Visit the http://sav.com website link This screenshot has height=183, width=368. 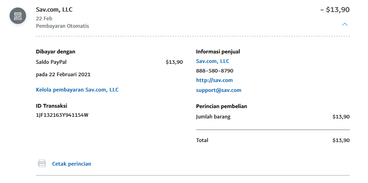(214, 80)
